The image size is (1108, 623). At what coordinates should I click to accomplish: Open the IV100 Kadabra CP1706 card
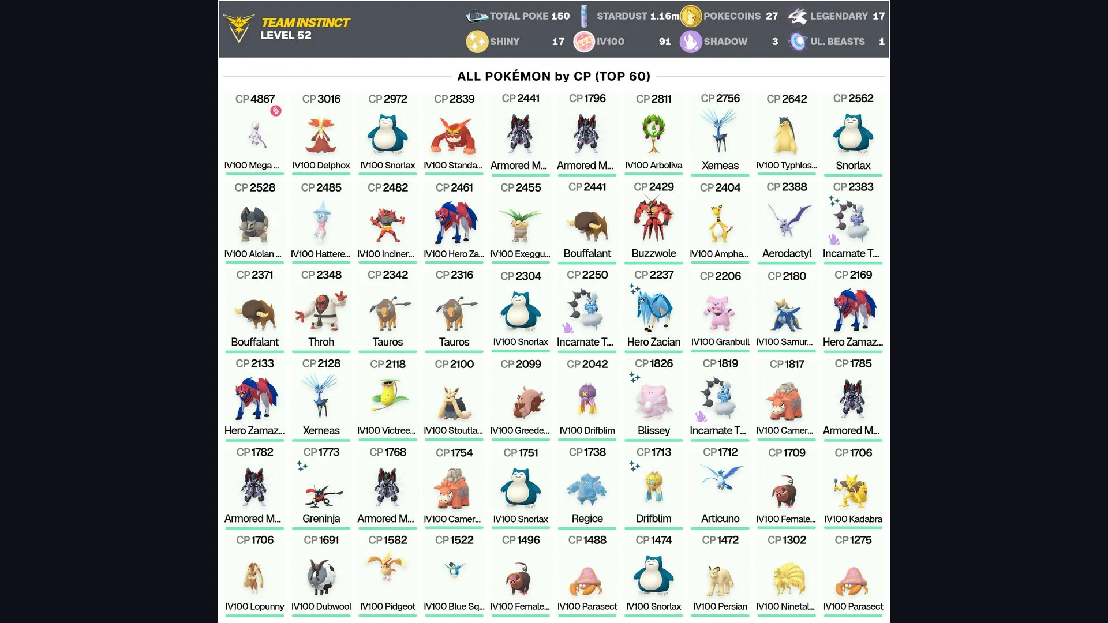click(x=853, y=487)
